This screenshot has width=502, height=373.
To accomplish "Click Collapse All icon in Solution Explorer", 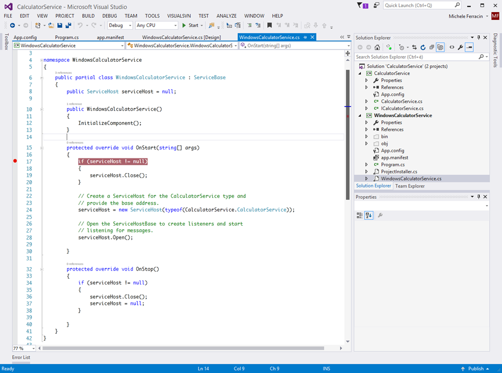I will click(431, 47).
